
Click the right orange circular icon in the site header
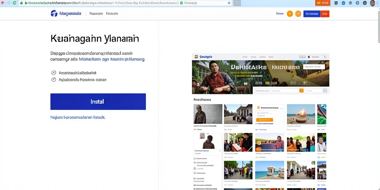coord(298,14)
